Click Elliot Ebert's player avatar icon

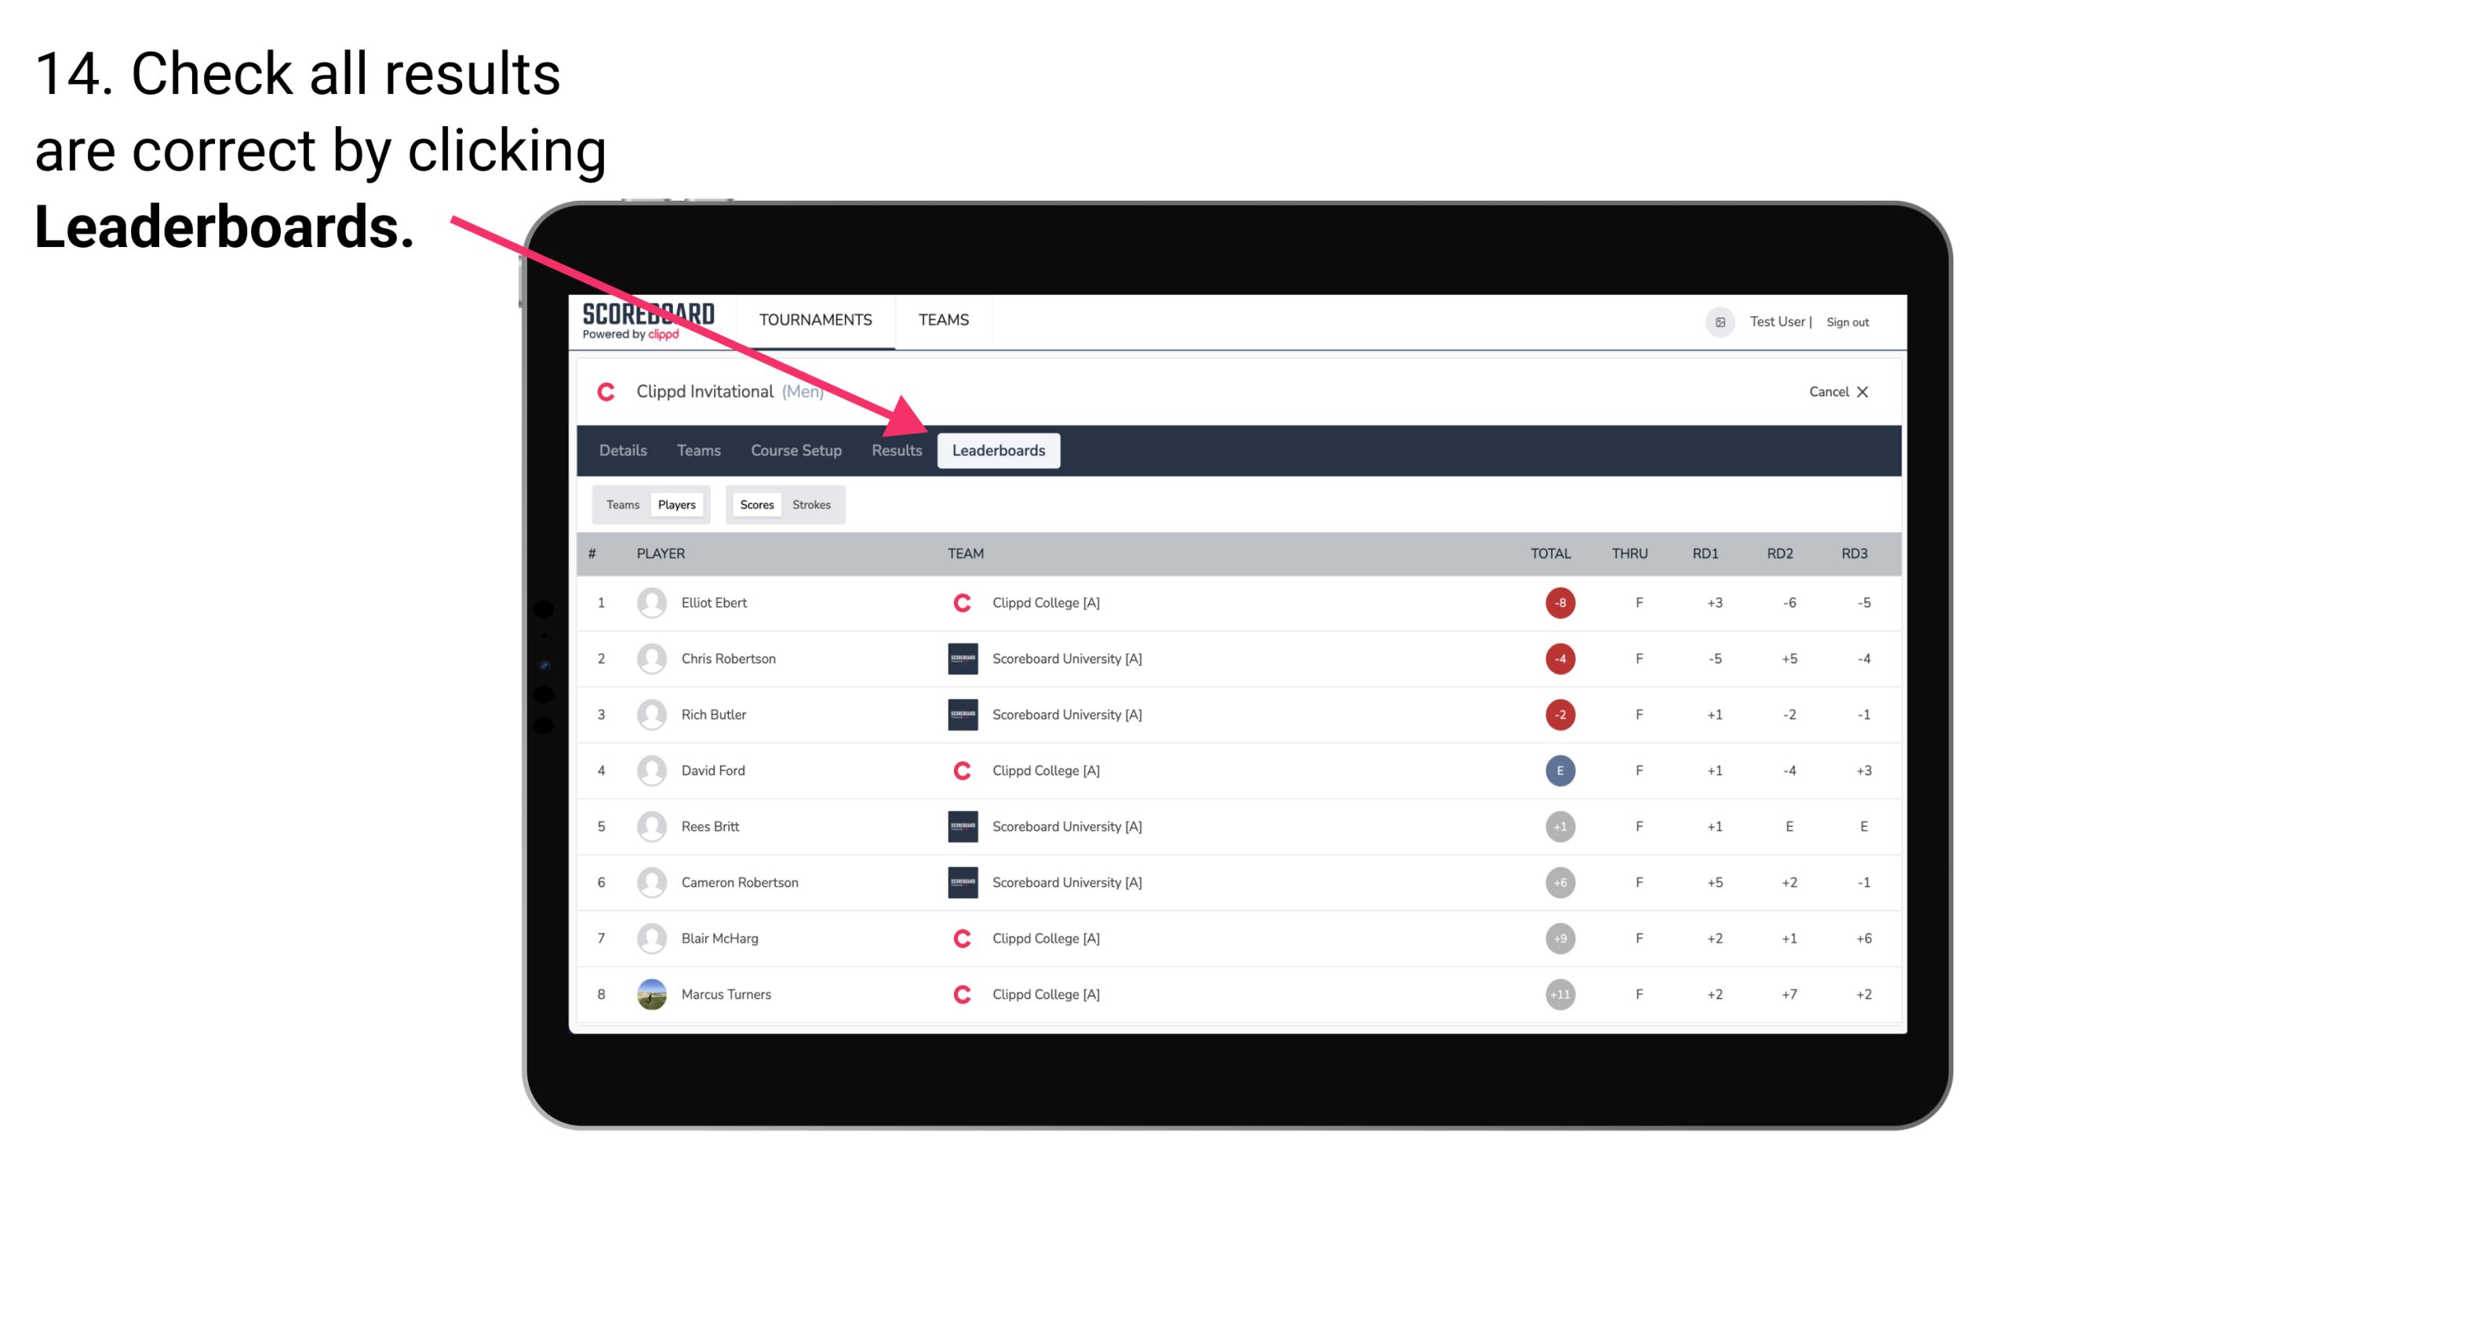[646, 602]
